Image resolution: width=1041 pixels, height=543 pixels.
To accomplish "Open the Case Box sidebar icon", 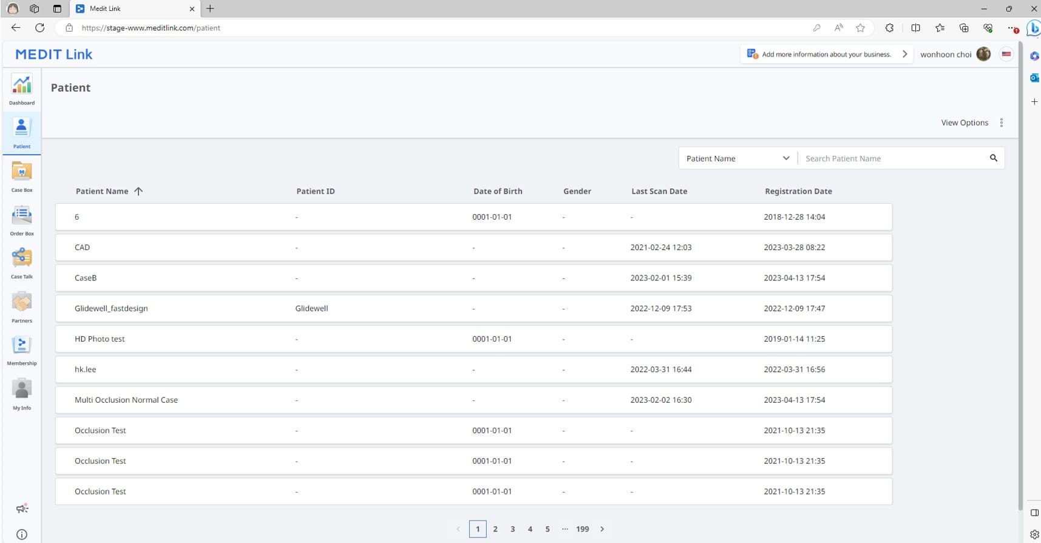I will (22, 176).
